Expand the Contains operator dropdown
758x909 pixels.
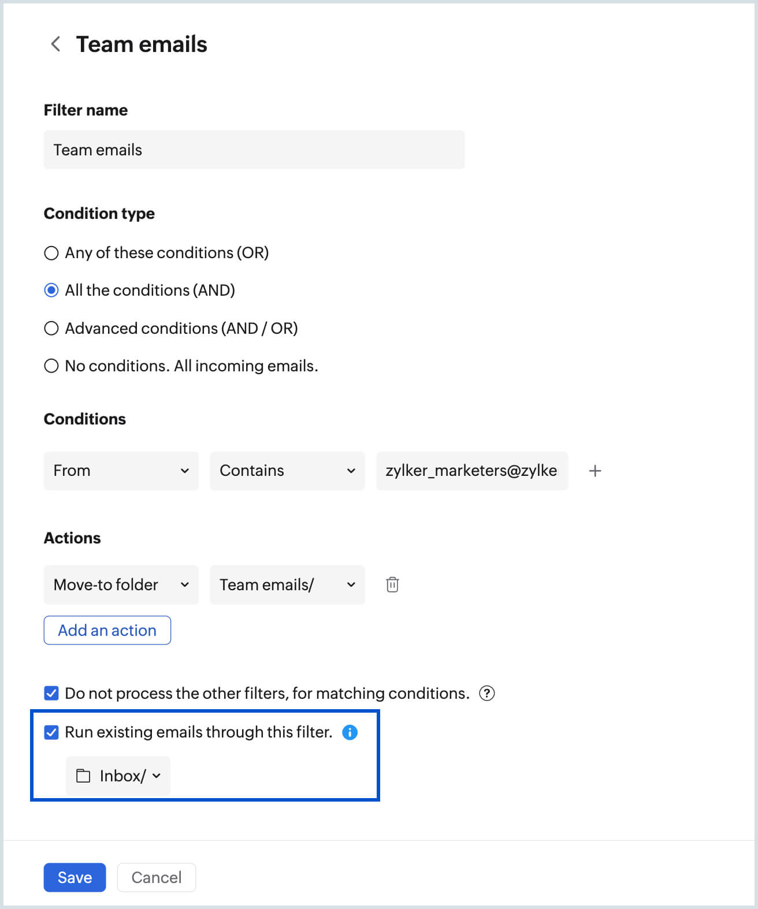pos(287,471)
